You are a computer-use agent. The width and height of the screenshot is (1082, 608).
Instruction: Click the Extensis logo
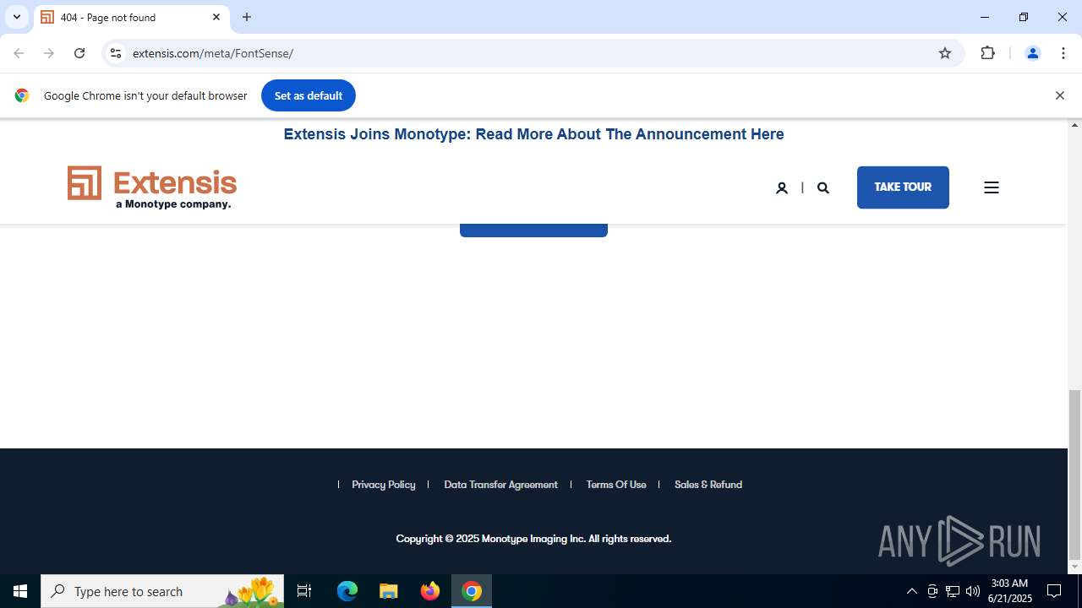point(152,187)
